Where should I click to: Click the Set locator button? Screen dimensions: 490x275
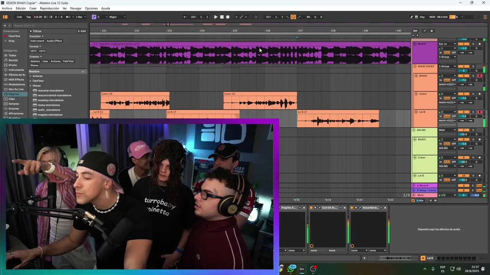click(x=415, y=31)
